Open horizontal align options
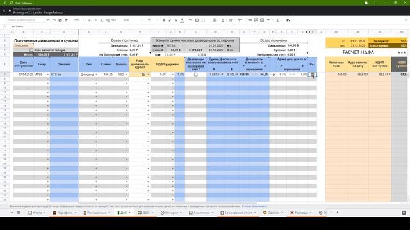This screenshot has width=410, height=230. (215, 20)
